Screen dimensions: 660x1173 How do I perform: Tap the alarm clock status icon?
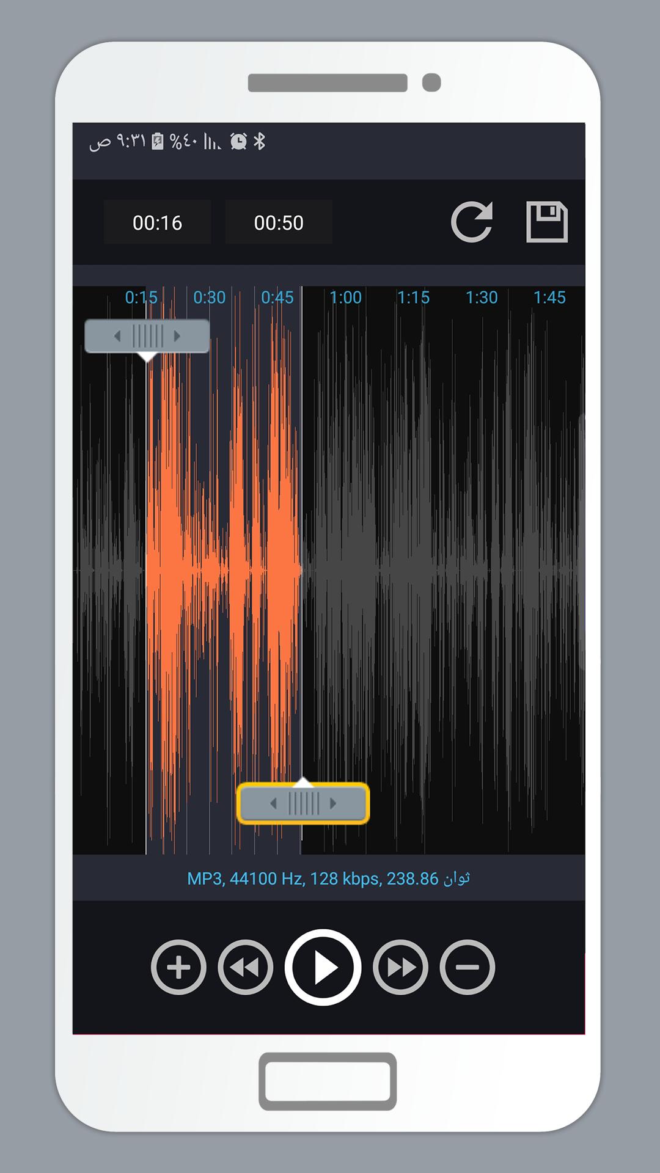(x=238, y=142)
